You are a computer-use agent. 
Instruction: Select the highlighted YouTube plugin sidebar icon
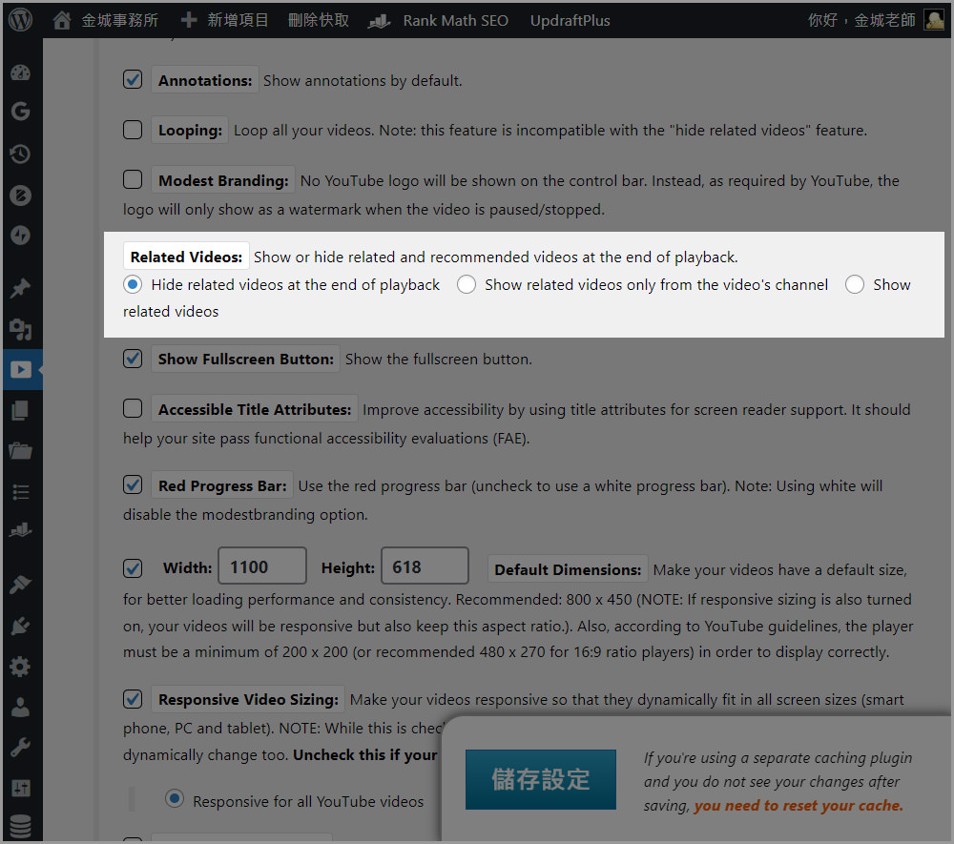pos(21,370)
